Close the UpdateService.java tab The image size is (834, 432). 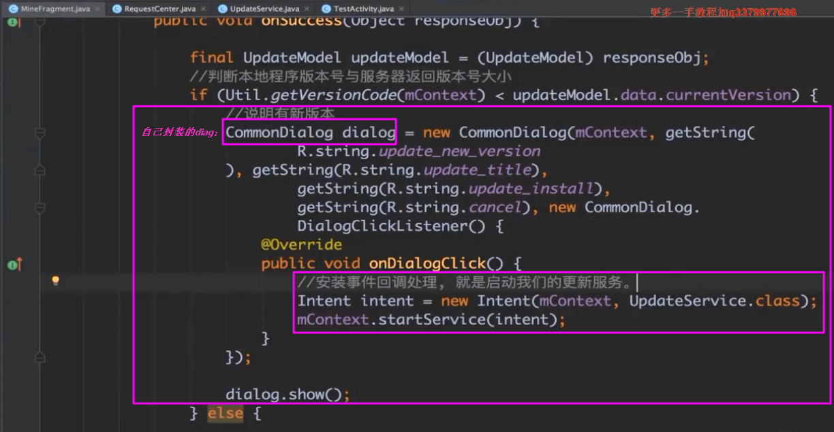coord(306,9)
